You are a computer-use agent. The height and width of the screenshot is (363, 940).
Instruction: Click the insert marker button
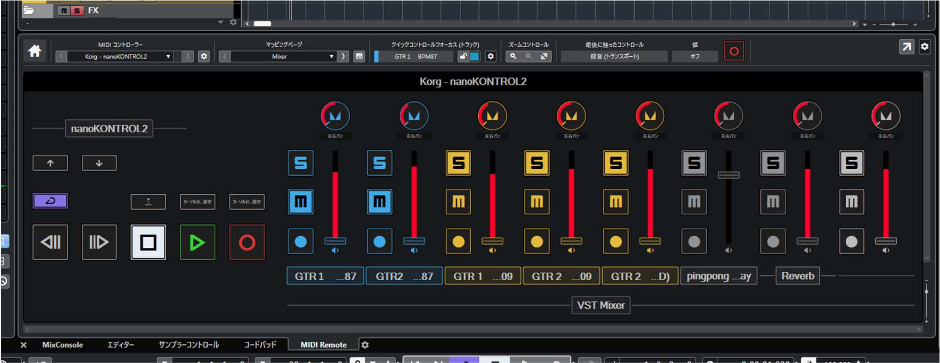pyautogui.click(x=148, y=202)
